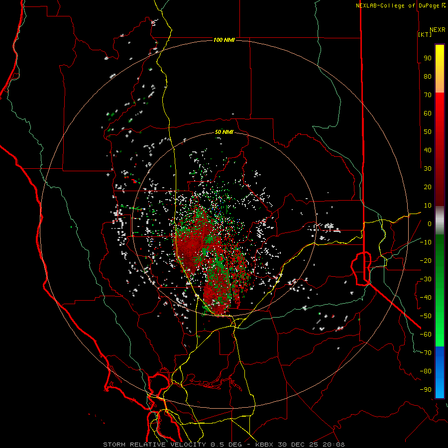Click the 70 value on the velocity scale
448x448 pixels.
[428, 95]
